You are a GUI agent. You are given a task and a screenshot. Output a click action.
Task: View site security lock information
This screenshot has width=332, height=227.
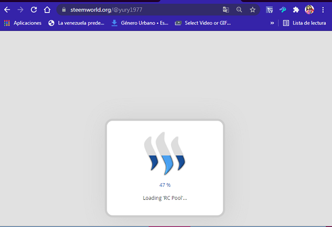[x=64, y=10]
